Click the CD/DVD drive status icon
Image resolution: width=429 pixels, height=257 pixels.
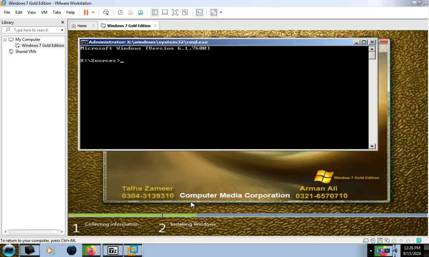pyautogui.click(x=373, y=241)
